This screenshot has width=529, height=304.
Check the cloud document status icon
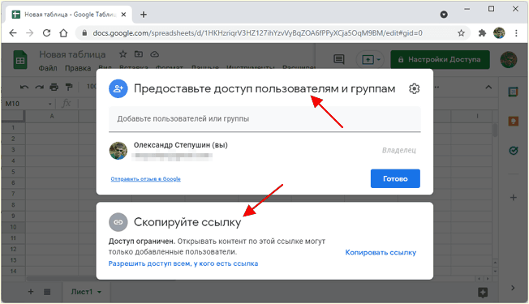click(154, 54)
